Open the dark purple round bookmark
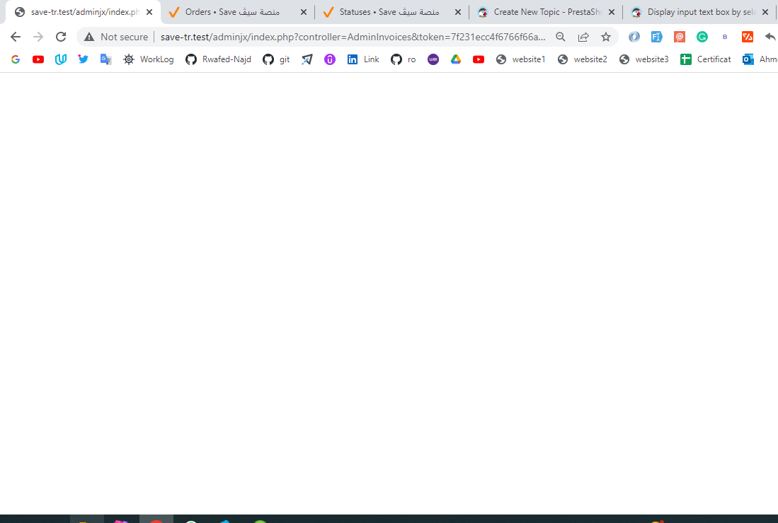 tap(433, 59)
